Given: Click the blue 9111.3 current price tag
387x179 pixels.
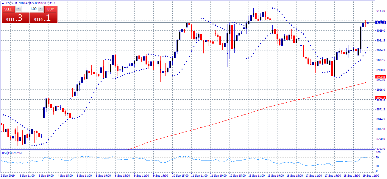Looking at the screenshot, I should pyautogui.click(x=380, y=22).
